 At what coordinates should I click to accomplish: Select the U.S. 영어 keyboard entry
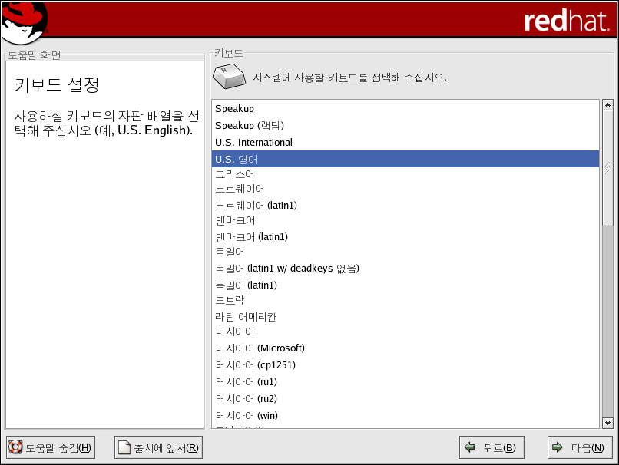pyautogui.click(x=237, y=160)
